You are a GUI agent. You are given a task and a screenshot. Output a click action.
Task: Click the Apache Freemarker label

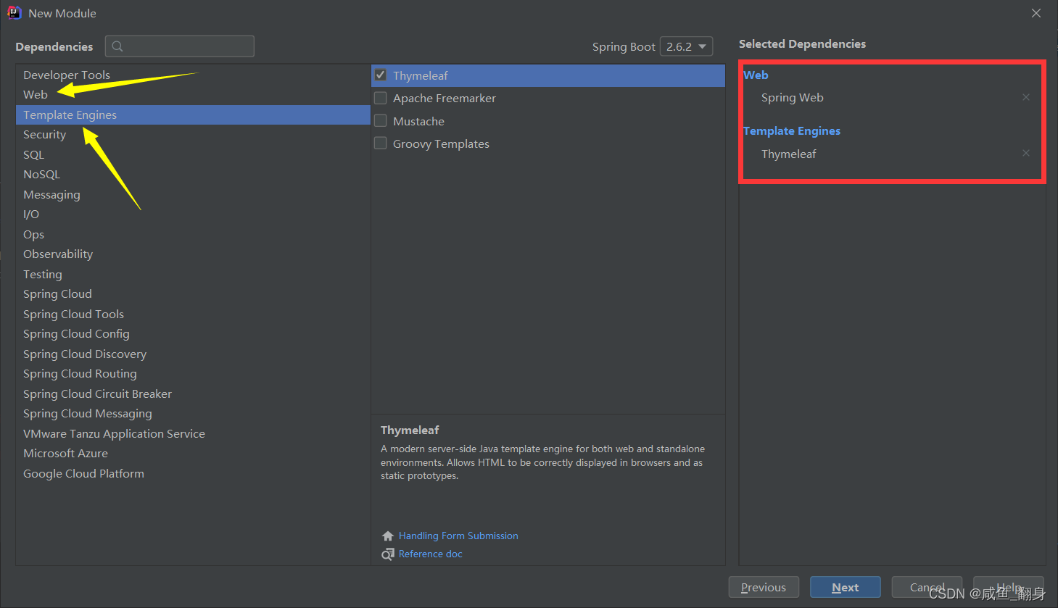pyautogui.click(x=445, y=98)
